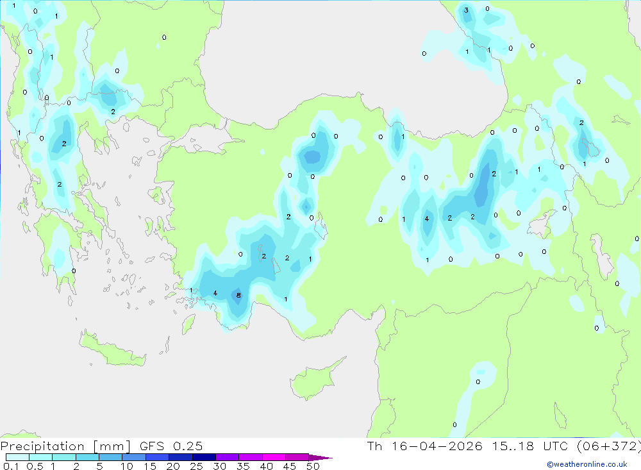
Task: Click the '30' legend scale label
Action: point(219,466)
